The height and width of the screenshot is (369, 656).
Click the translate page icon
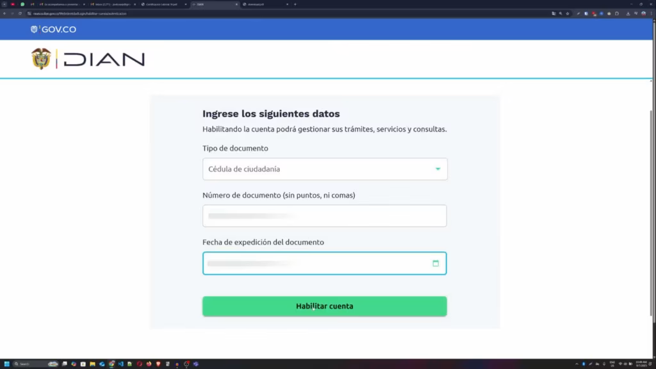(x=553, y=13)
